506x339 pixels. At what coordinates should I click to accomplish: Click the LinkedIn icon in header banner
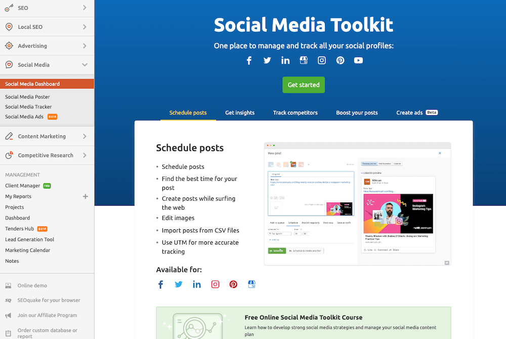[x=285, y=60]
